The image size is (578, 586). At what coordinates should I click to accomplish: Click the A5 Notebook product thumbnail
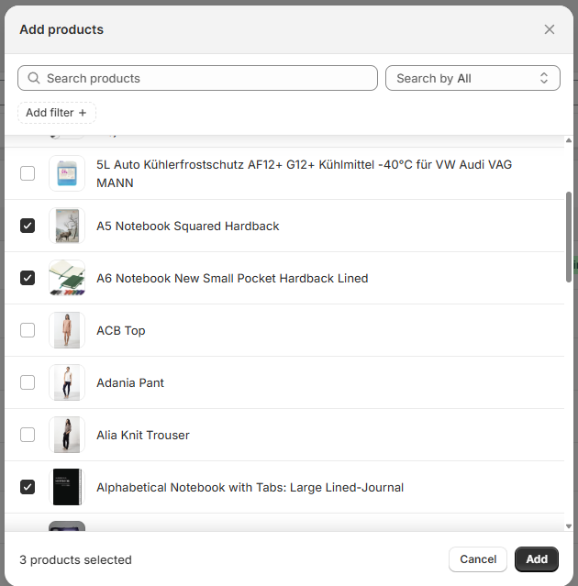(67, 226)
